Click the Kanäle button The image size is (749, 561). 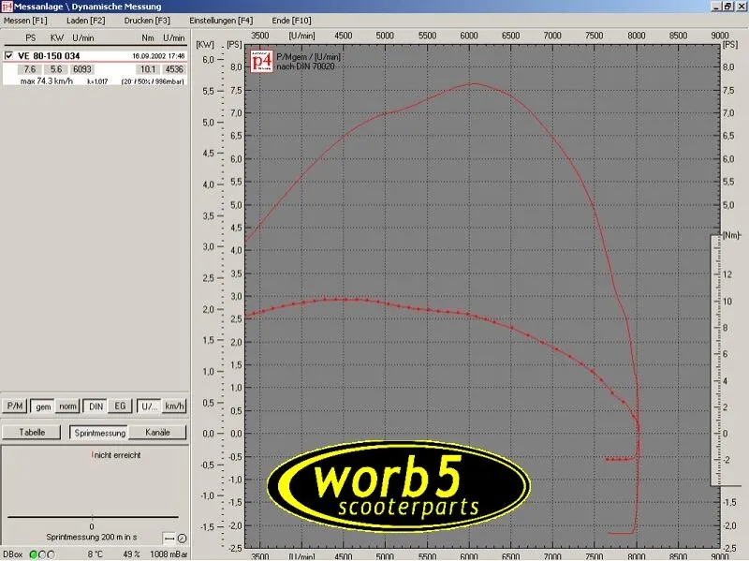[x=156, y=433]
